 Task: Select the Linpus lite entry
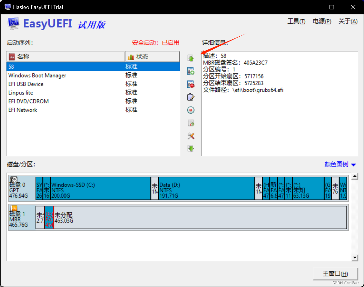coord(93,93)
